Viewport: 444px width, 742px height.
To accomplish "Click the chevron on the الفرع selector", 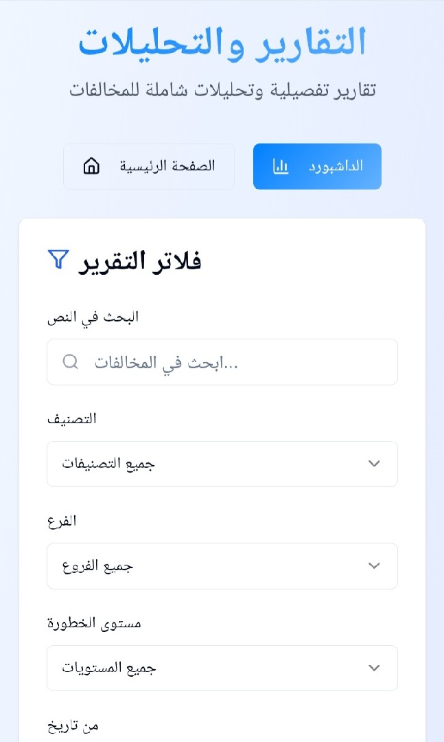I will click(x=374, y=565).
